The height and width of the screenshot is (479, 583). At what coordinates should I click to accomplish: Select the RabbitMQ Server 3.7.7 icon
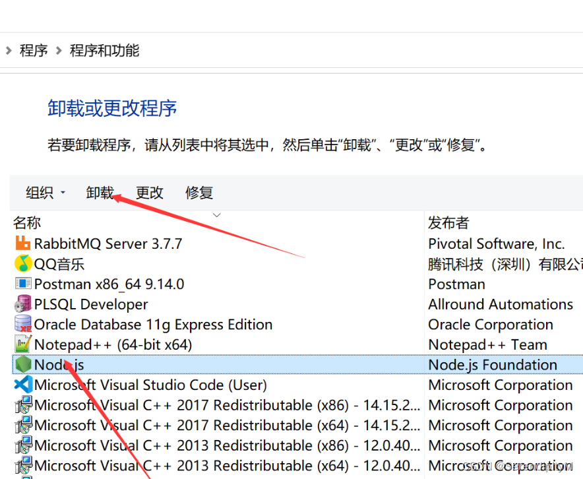(22, 243)
